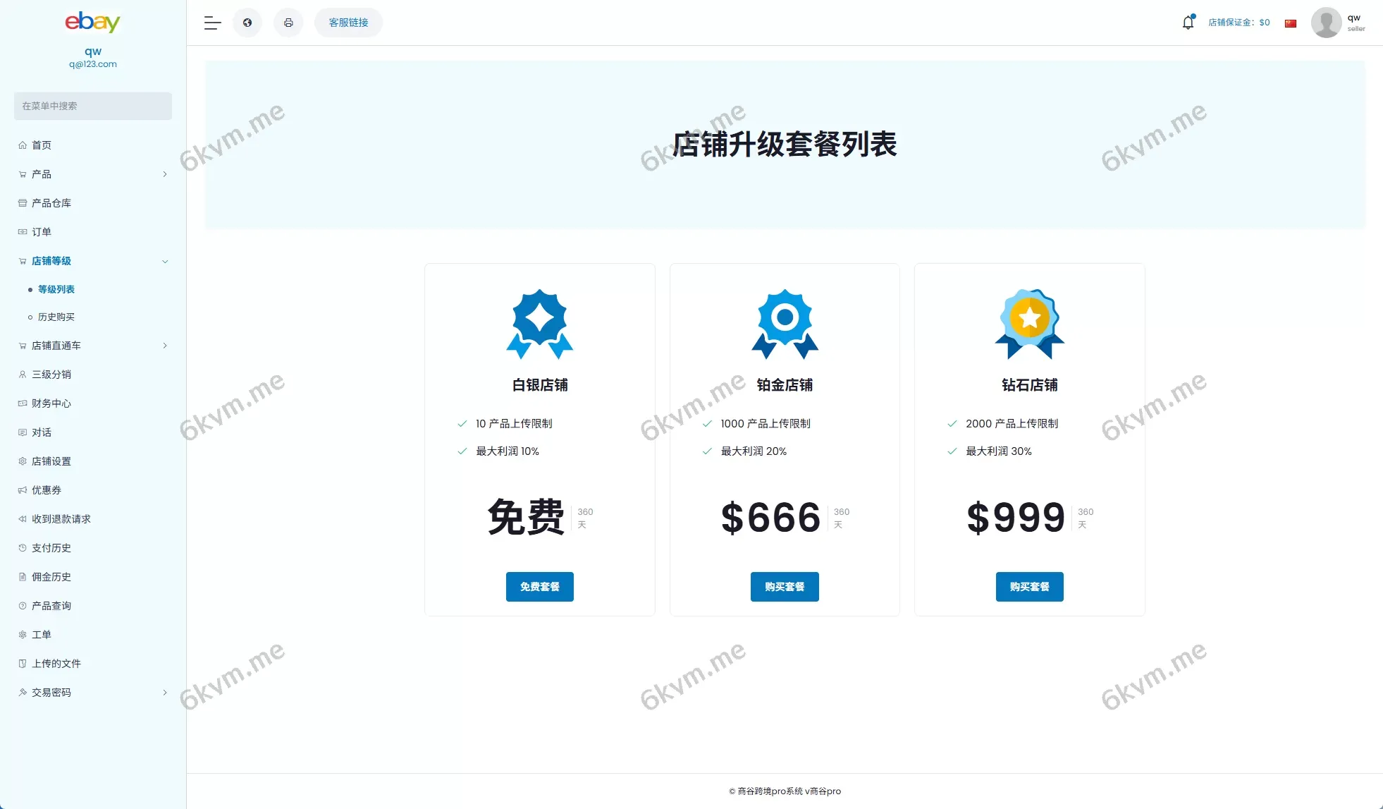This screenshot has width=1383, height=809.
Task: Open the 客服链接 menu item
Action: [348, 22]
